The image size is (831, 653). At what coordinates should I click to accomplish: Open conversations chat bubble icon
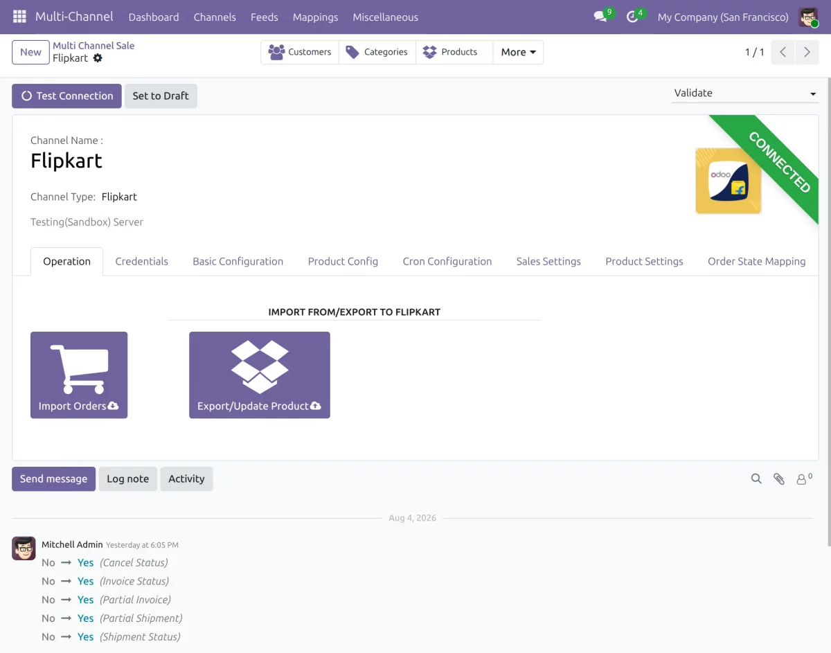[x=600, y=17]
